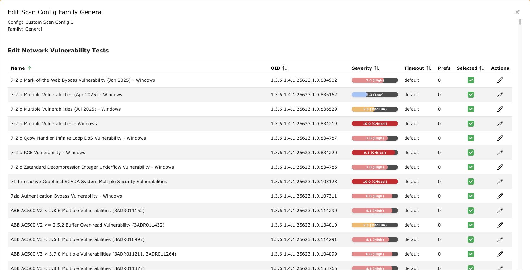This screenshot has height=270, width=530.
Task: Deselect 7-Zip Multiple Vulnerabilities (Apr 2025) checkbox
Action: click(x=470, y=95)
